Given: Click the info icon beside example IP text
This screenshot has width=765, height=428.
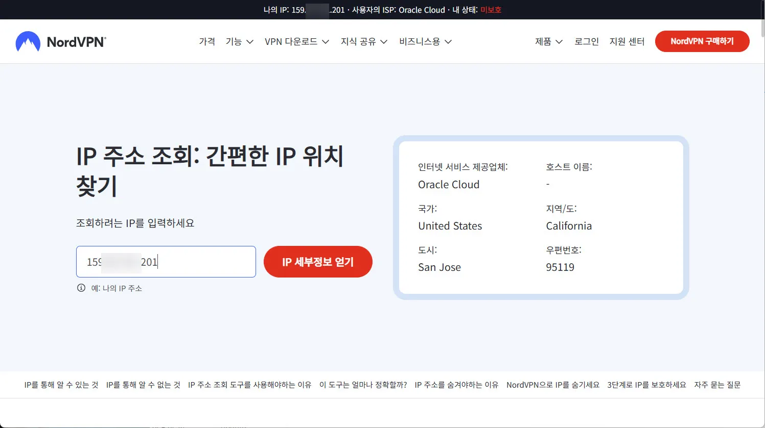Looking at the screenshot, I should coord(81,287).
